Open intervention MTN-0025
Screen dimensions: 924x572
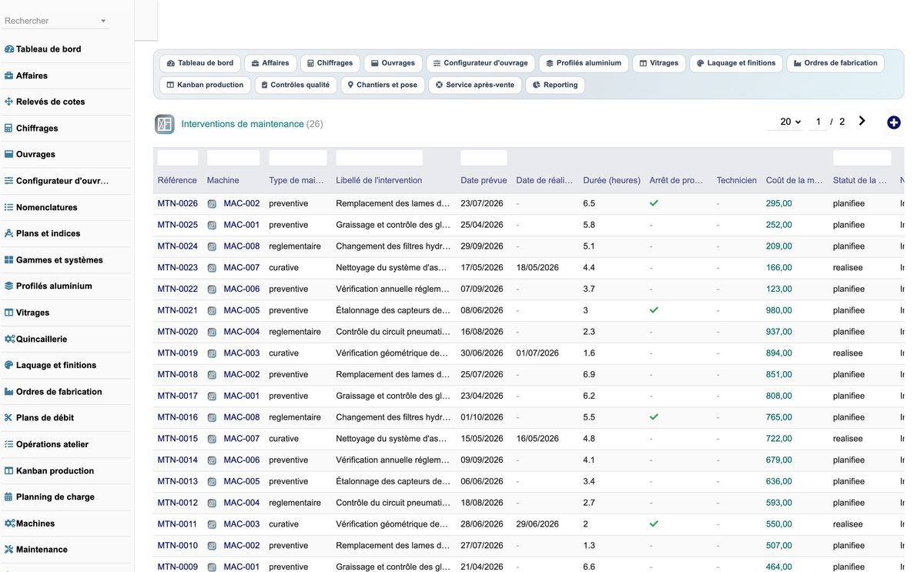(x=178, y=225)
